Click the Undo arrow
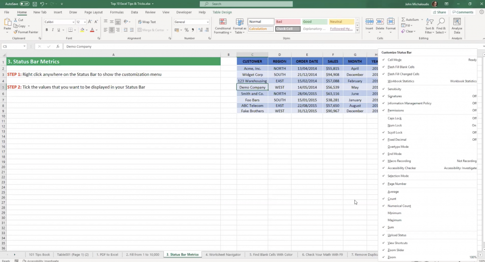 [42, 4]
